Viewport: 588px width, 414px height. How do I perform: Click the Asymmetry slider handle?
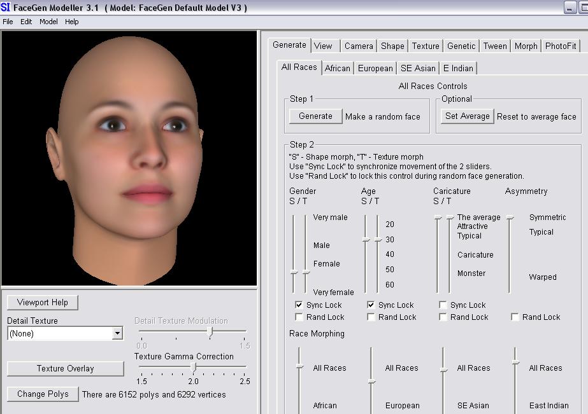click(510, 217)
